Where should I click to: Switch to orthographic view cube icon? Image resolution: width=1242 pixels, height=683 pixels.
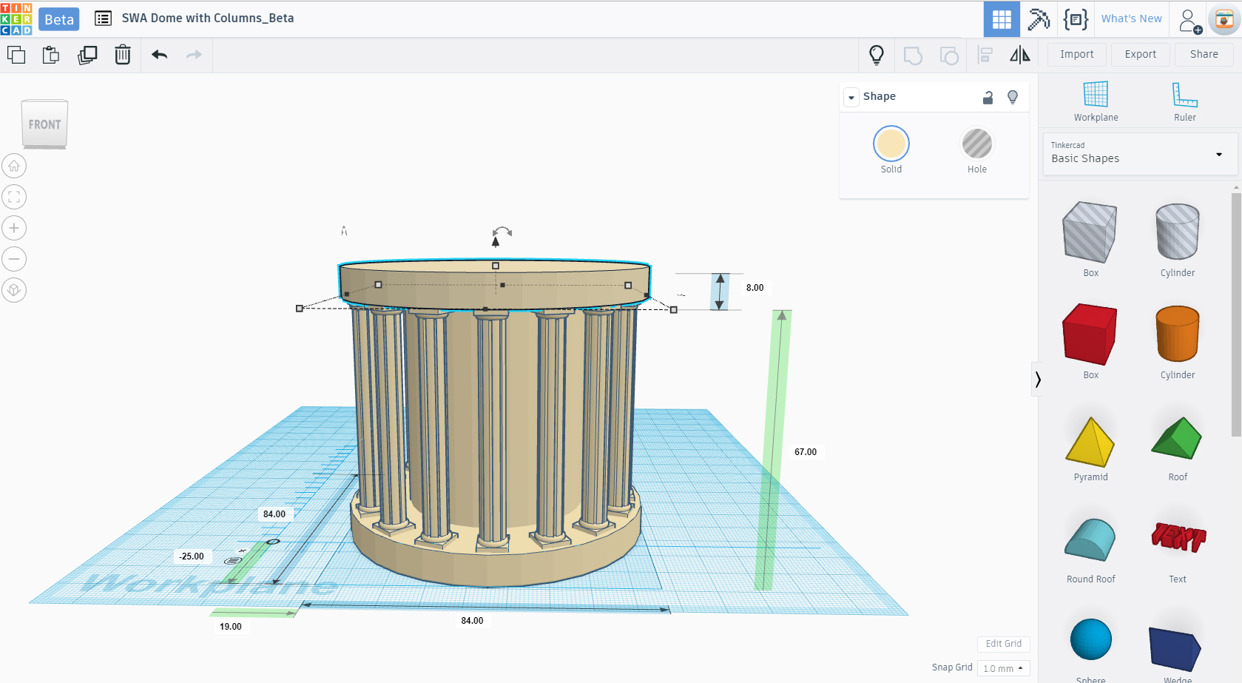tap(14, 290)
